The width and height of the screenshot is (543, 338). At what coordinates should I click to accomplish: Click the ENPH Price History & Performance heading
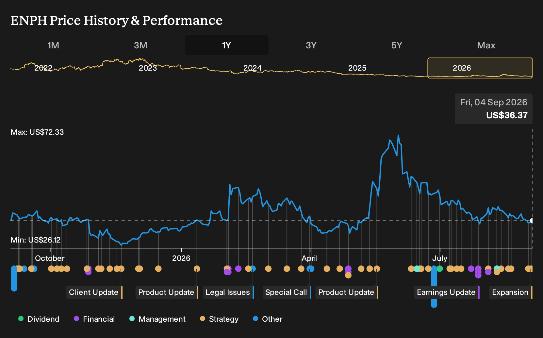pos(117,20)
